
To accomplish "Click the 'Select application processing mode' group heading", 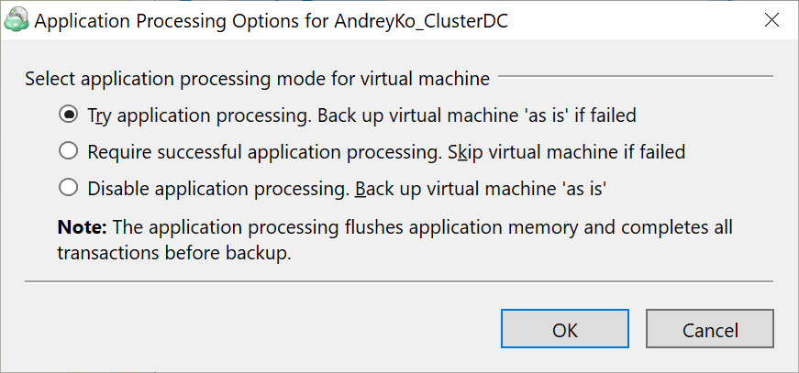I will click(257, 79).
